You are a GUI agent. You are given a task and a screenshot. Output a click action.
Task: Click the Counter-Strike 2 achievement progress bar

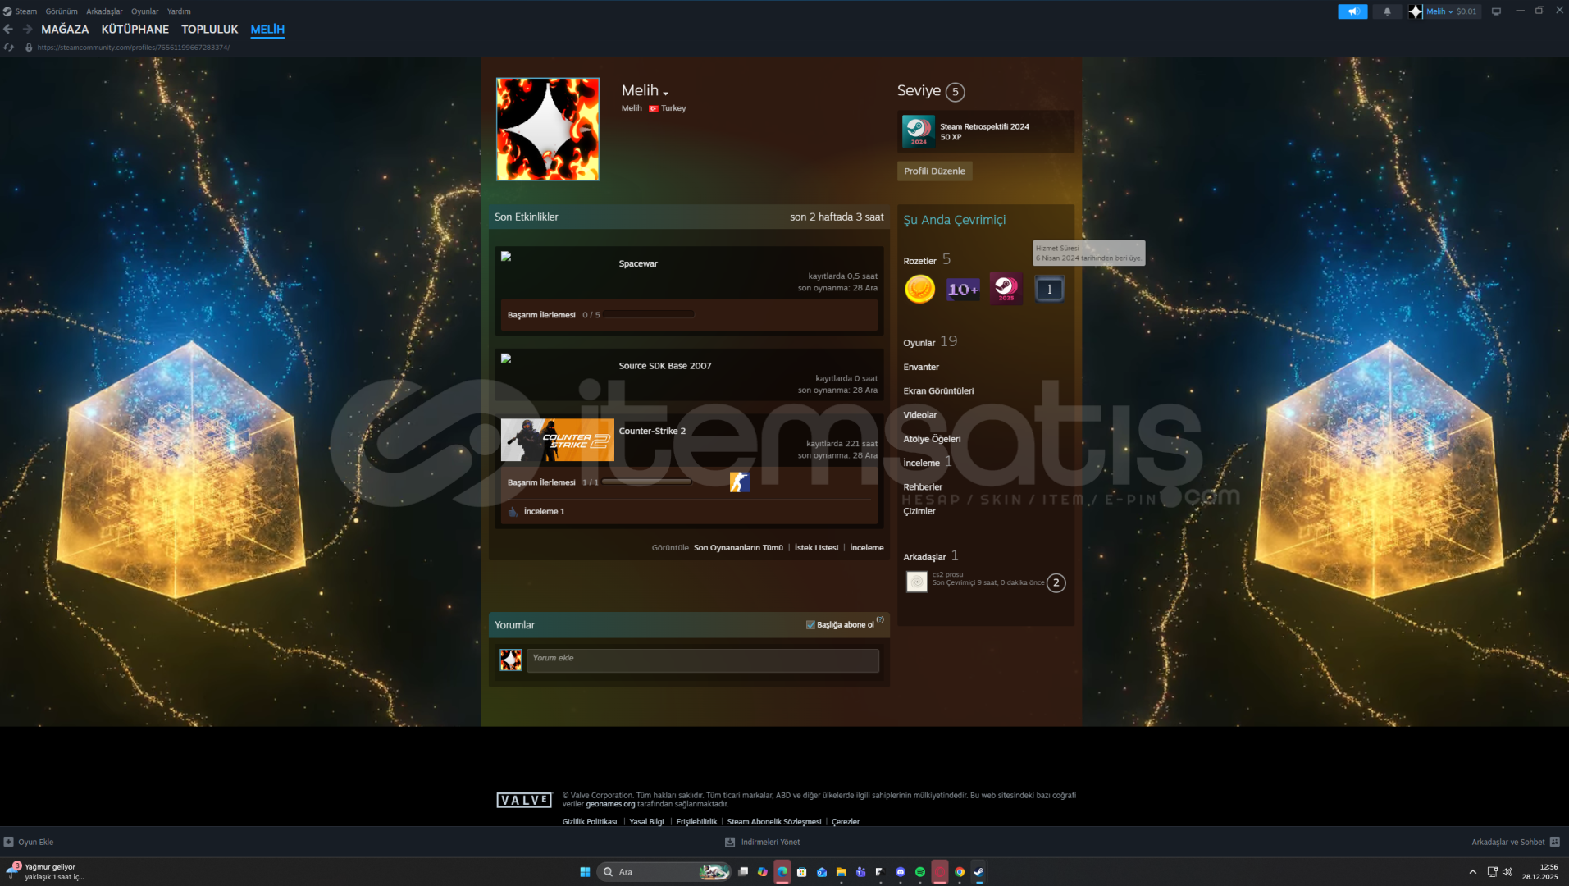point(646,482)
